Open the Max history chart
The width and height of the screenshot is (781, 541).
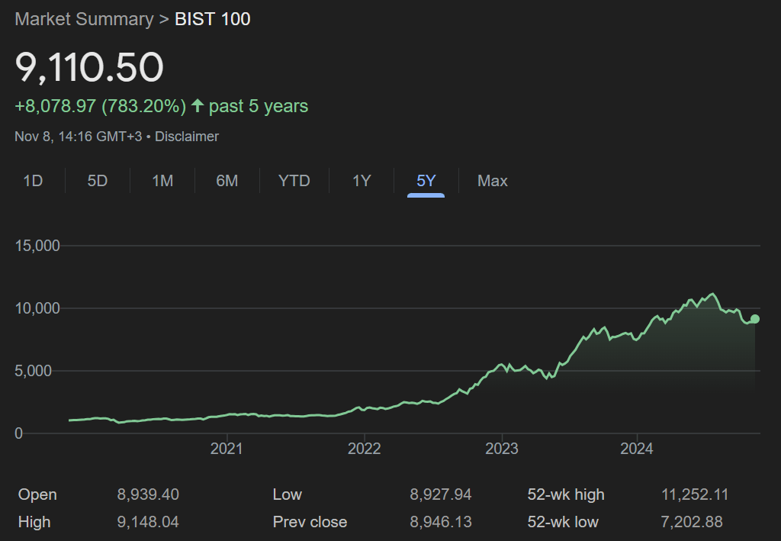pyautogui.click(x=492, y=181)
